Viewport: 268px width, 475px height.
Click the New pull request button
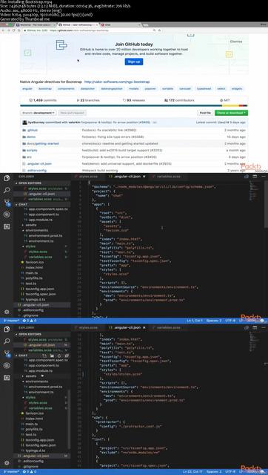coord(73,113)
